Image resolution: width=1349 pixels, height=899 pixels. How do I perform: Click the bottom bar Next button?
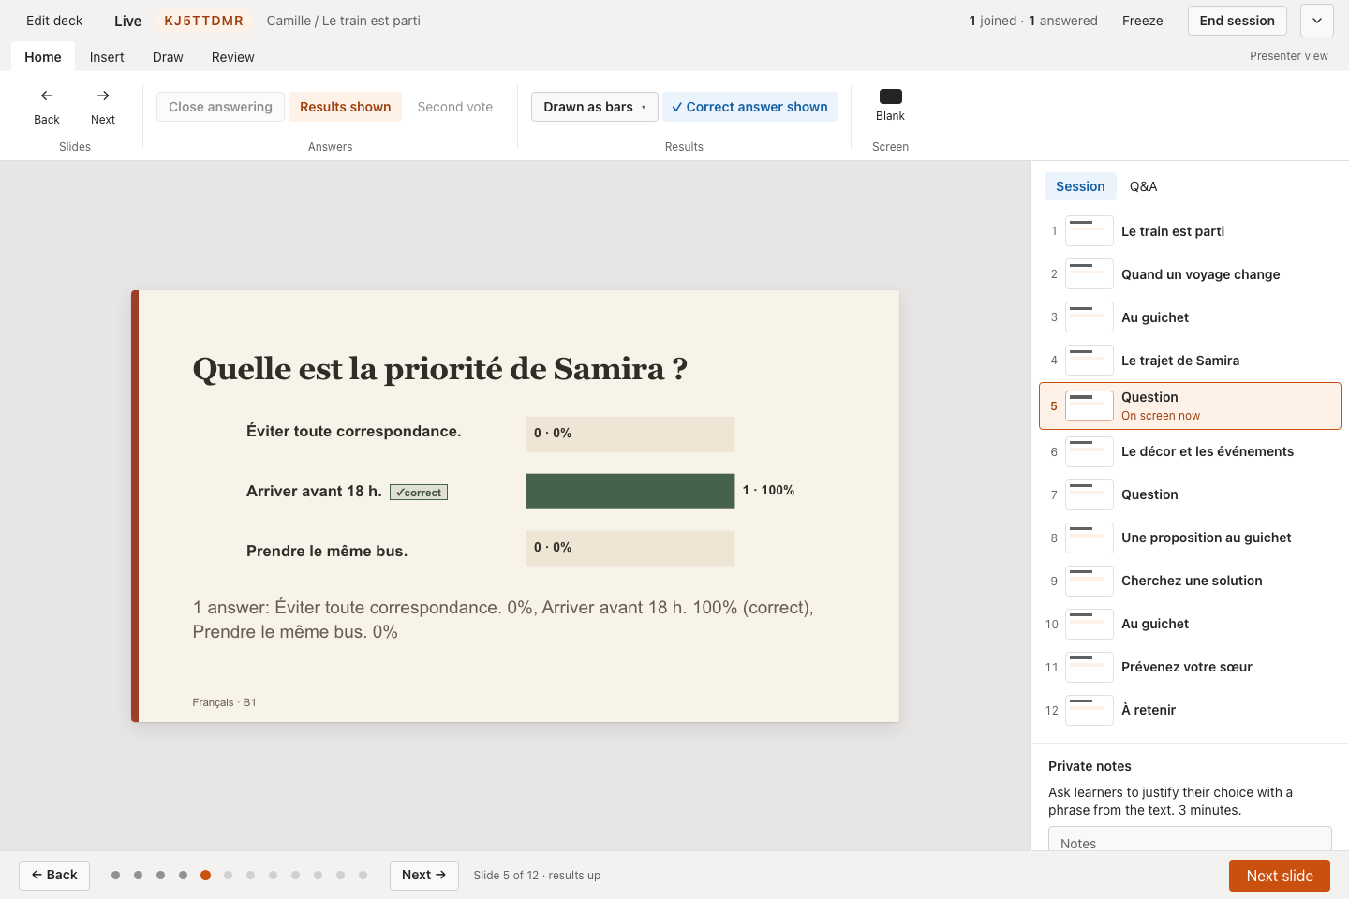[x=424, y=875]
